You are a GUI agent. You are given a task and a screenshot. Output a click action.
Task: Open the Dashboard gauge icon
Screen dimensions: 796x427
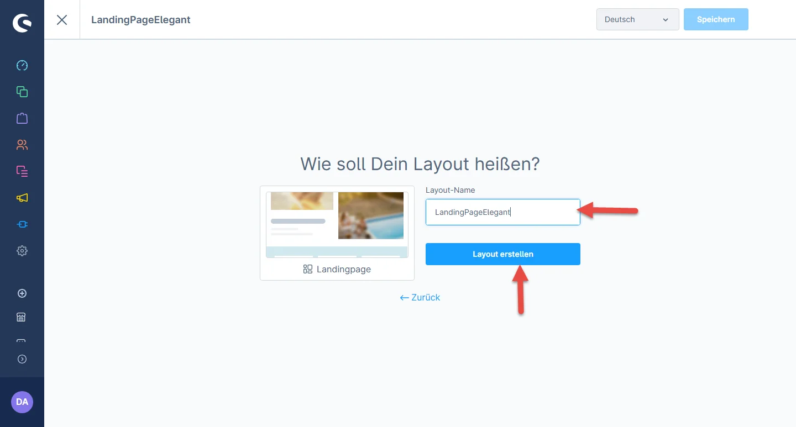(x=22, y=66)
